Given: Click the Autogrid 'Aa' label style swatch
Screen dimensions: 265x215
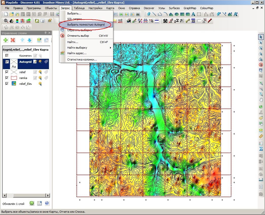Looking at the screenshot, I should (14, 67).
